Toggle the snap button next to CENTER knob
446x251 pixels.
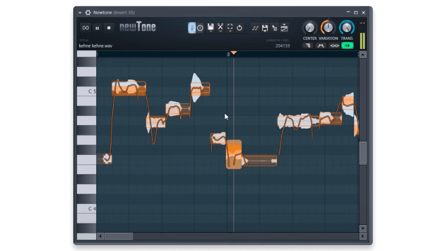click(x=308, y=45)
